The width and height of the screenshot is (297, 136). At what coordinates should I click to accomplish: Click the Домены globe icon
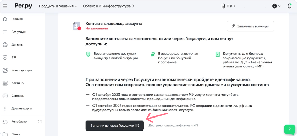click(x=5, y=45)
